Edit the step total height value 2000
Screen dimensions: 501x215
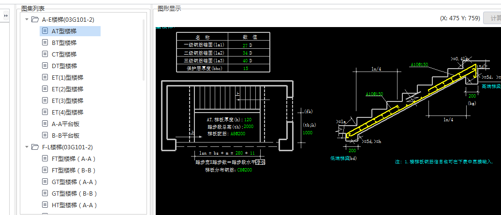tap(248, 127)
